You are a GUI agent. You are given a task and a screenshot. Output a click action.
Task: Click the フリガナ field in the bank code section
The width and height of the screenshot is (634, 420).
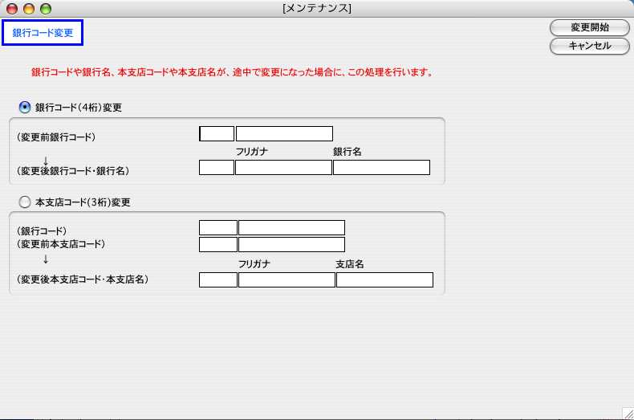[x=283, y=168]
